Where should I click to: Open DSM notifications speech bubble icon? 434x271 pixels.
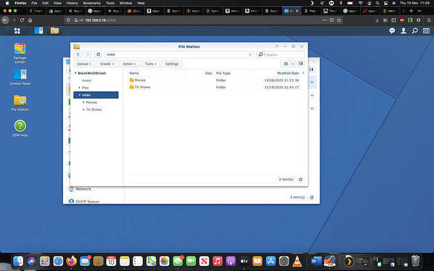pyautogui.click(x=392, y=31)
